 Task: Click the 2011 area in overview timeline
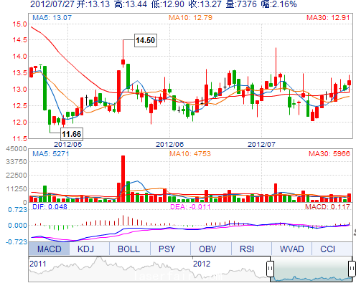[x=38, y=264]
